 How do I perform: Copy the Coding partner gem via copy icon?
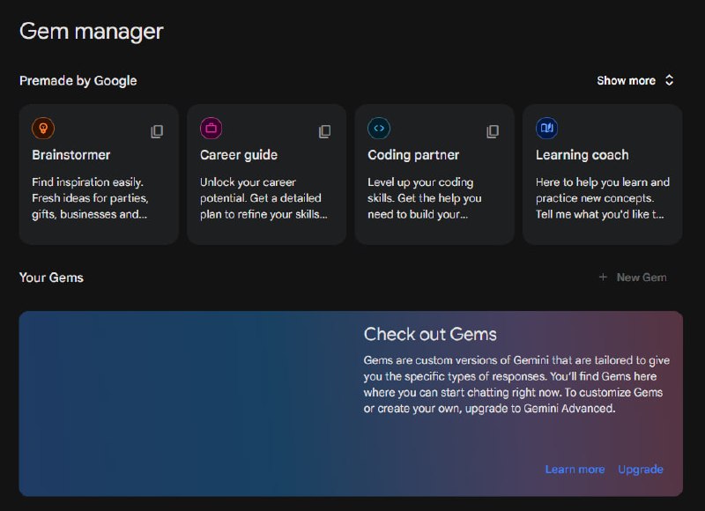point(493,131)
